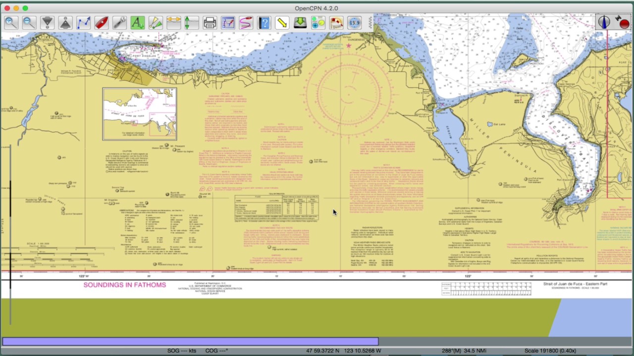Drop a Man Overboard marker (life ring)
The image size is (634, 356).
(x=336, y=23)
